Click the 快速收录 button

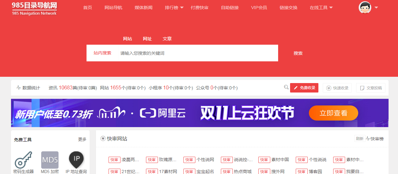(x=337, y=88)
